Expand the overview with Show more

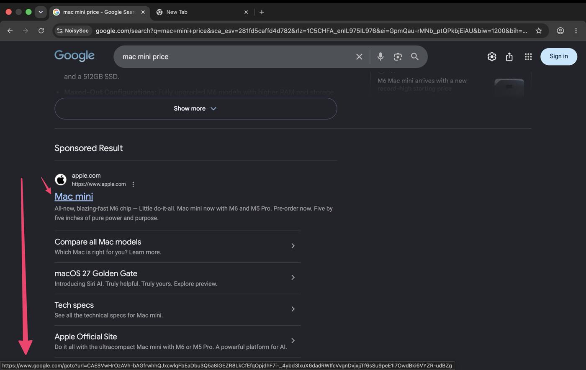(195, 109)
